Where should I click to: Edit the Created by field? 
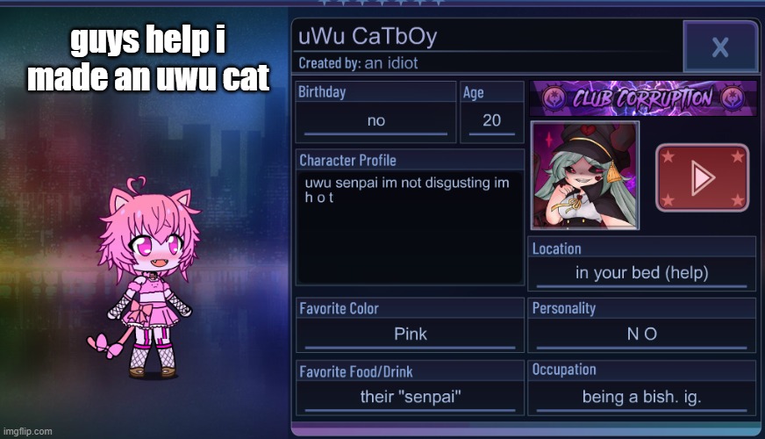[358, 63]
